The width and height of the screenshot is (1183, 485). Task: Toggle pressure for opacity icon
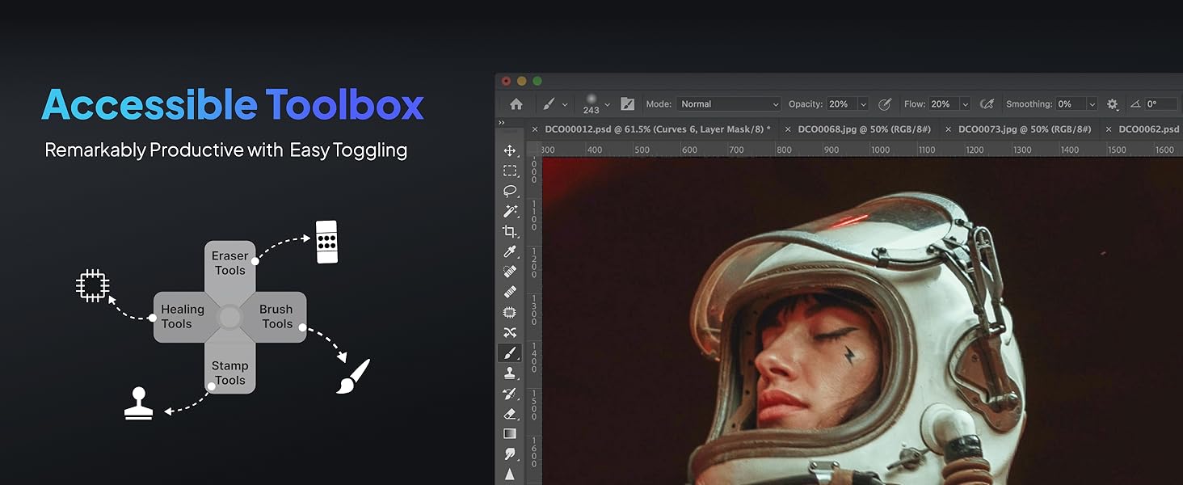(885, 104)
